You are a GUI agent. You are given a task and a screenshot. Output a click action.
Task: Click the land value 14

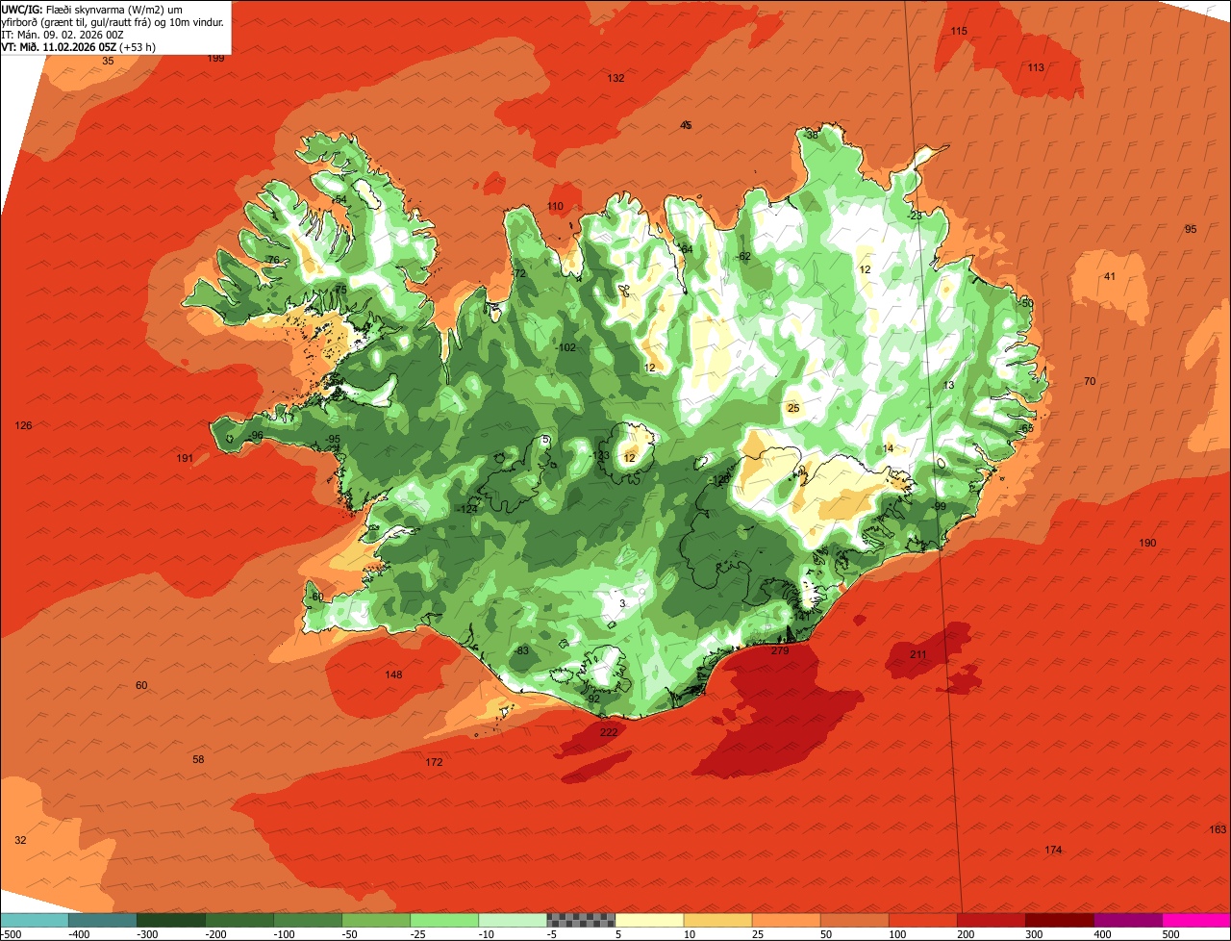coord(888,448)
